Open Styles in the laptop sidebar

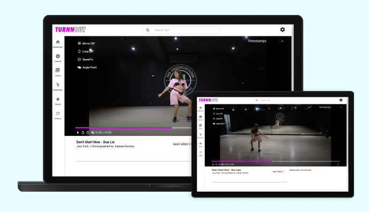pyautogui.click(x=58, y=72)
